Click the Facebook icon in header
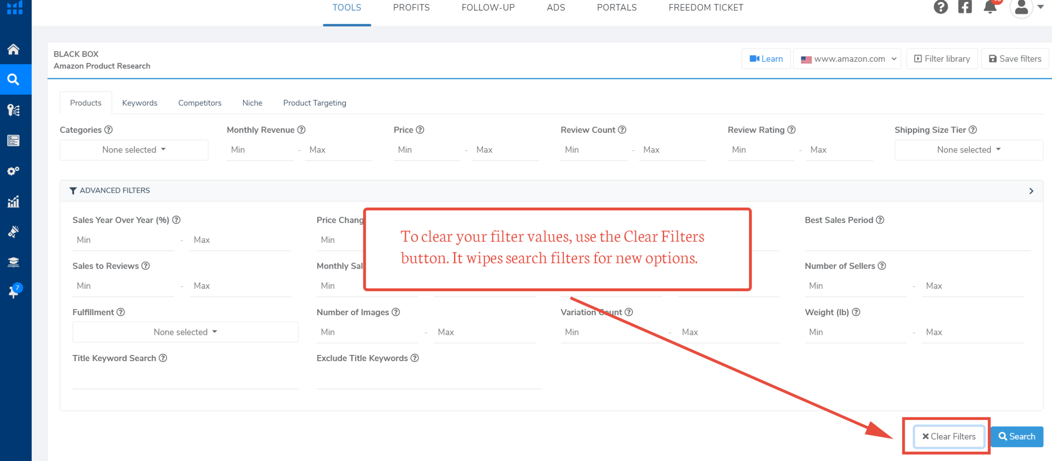The image size is (1052, 461). (965, 7)
